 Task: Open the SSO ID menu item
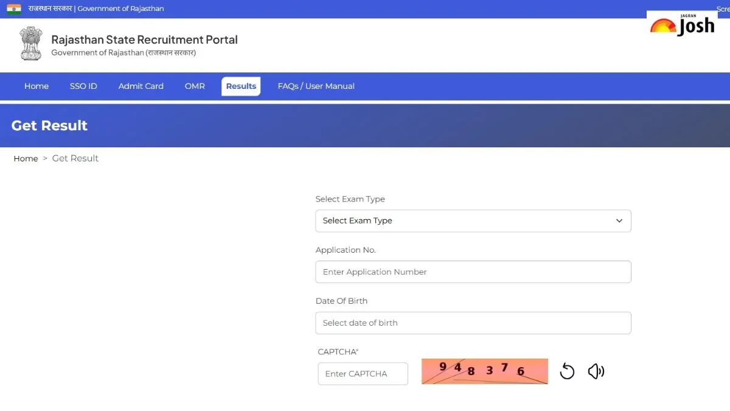(83, 86)
